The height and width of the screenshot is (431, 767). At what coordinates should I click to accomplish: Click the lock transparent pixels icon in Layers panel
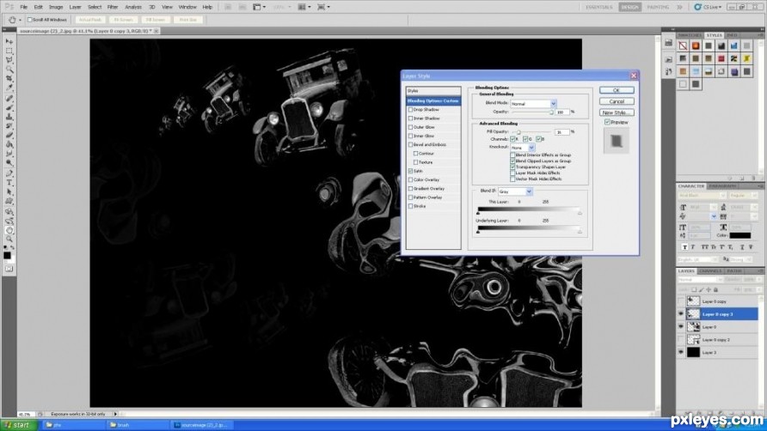pos(694,290)
